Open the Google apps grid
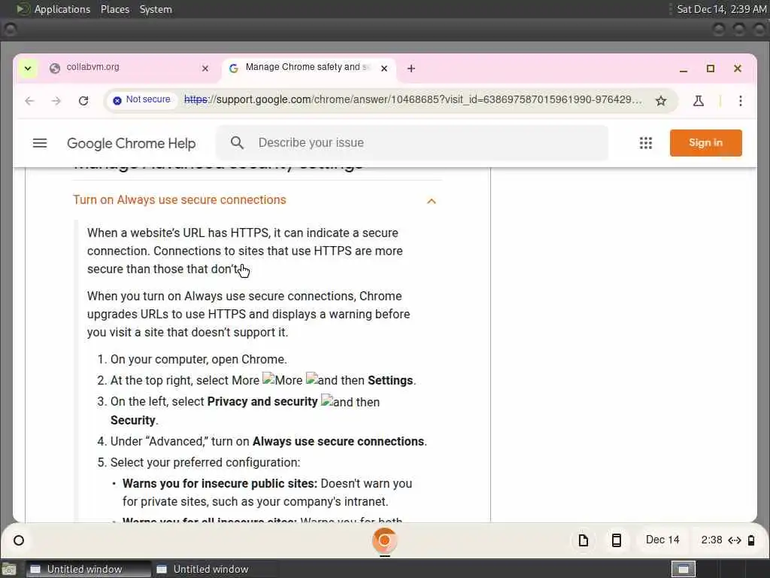 pyautogui.click(x=646, y=143)
